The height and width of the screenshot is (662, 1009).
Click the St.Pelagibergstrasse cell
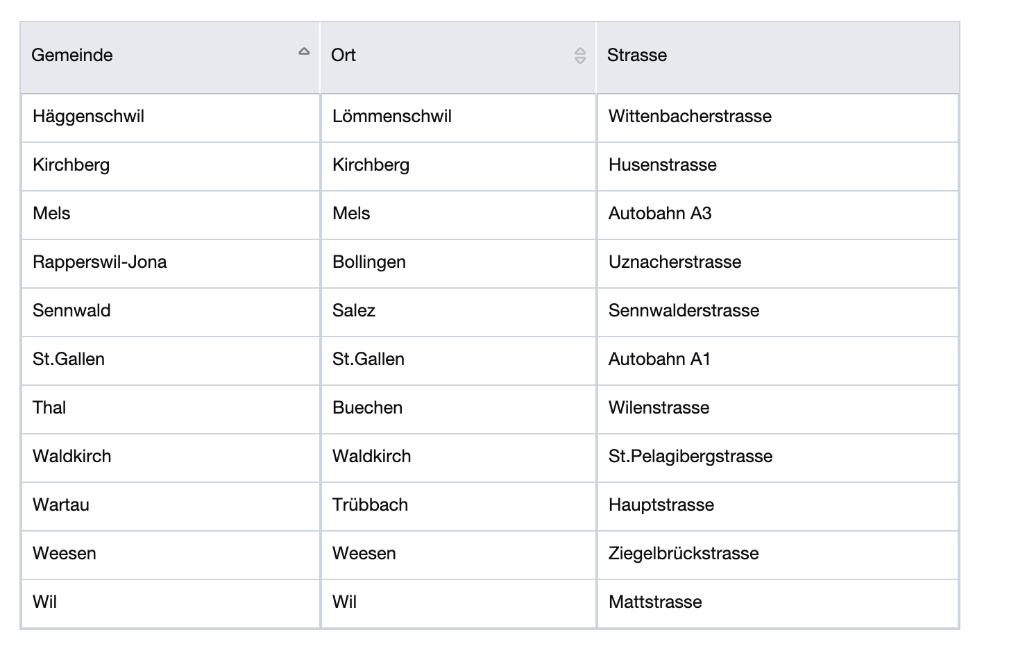pyautogui.click(x=778, y=458)
